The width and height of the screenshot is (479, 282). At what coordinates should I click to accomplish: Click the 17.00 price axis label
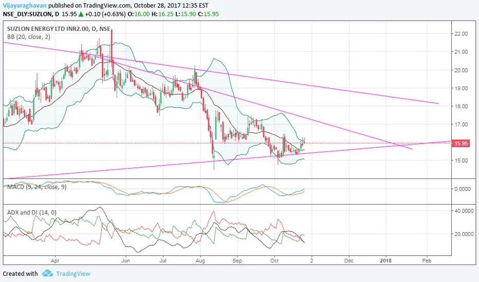point(461,125)
